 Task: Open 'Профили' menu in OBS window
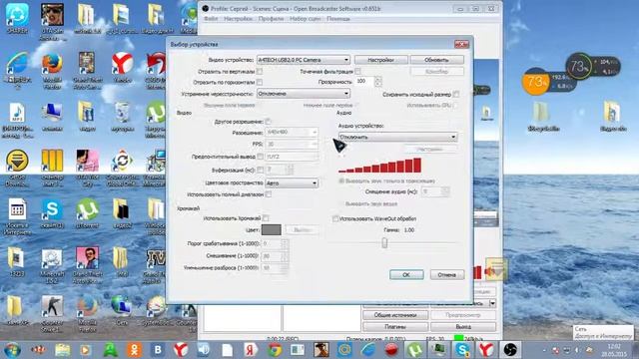(x=271, y=19)
